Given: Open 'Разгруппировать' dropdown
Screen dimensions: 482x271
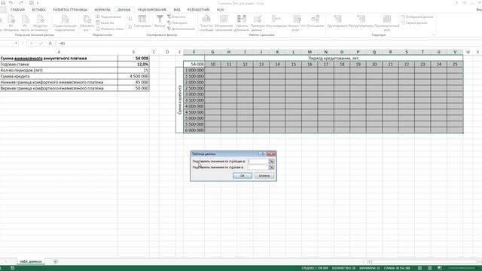Looking at the screenshot, I should tap(361, 23).
